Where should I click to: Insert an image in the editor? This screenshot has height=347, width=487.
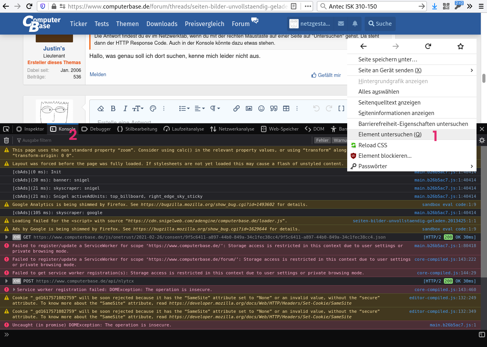[249, 108]
